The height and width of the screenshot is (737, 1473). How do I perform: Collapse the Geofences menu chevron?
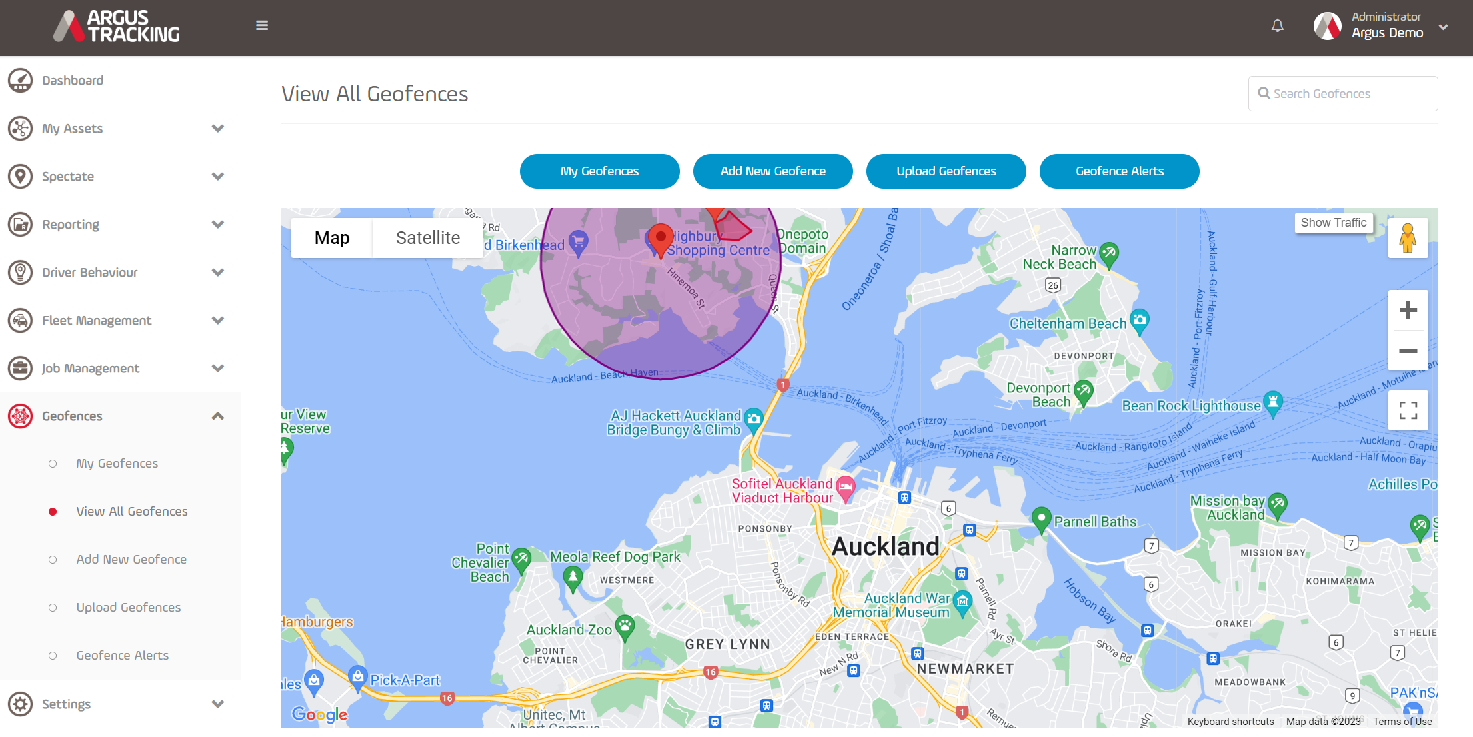tap(217, 416)
